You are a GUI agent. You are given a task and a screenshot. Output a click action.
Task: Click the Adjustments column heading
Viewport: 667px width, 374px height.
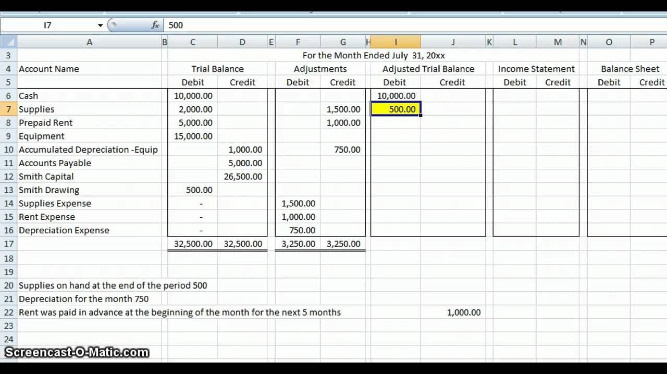point(320,68)
